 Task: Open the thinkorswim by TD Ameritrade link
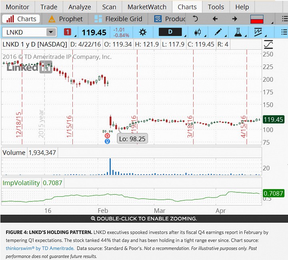[x=40, y=248]
